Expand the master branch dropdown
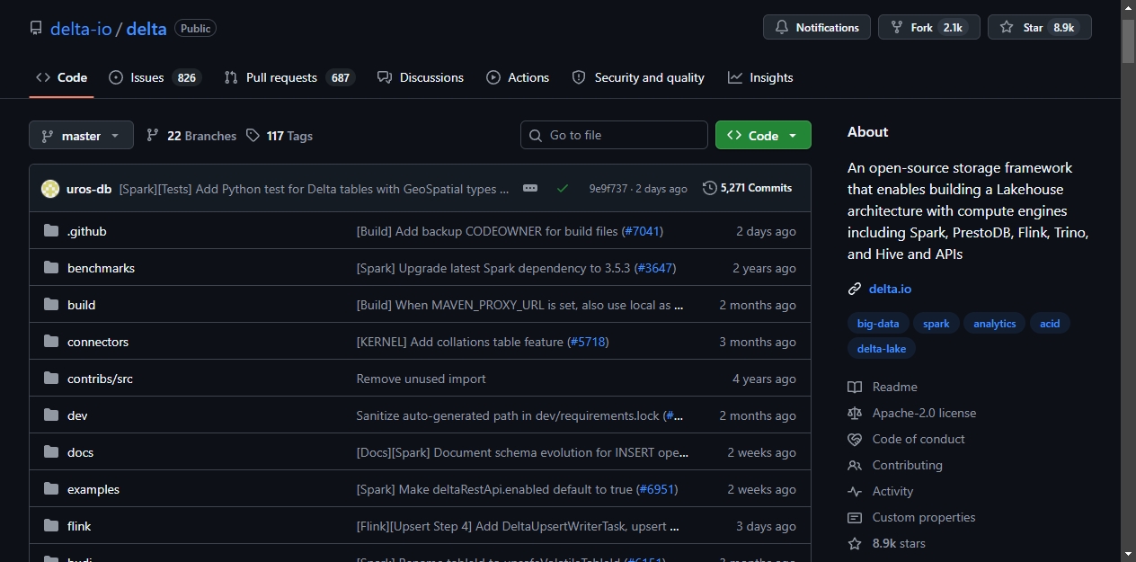This screenshot has height=562, width=1136. pyautogui.click(x=81, y=136)
